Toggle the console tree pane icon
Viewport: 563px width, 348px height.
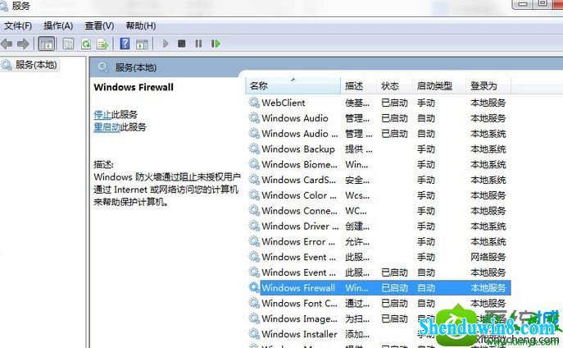(47, 43)
